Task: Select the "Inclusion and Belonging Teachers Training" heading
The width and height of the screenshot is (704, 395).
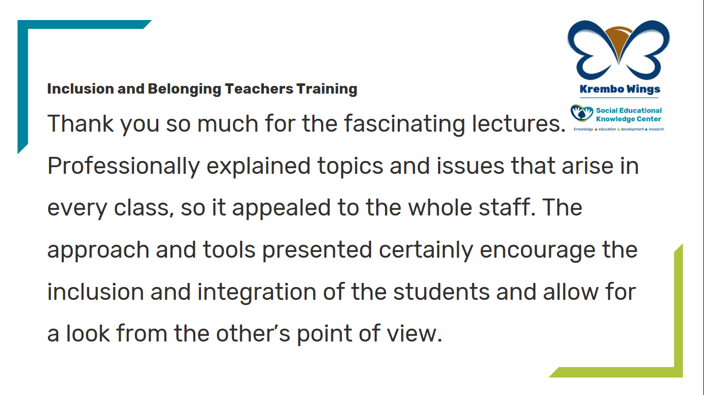Action: (x=202, y=89)
